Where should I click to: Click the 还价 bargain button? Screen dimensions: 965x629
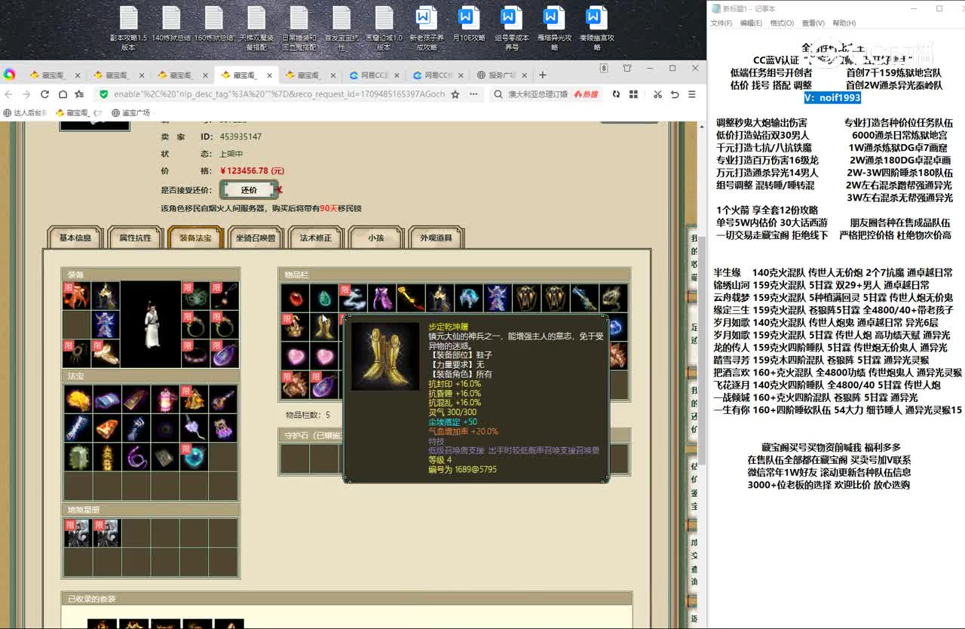point(248,190)
